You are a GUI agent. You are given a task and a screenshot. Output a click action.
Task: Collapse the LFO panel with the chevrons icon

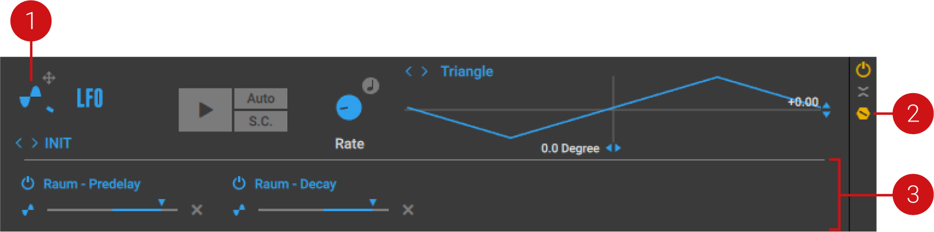pyautogui.click(x=863, y=91)
